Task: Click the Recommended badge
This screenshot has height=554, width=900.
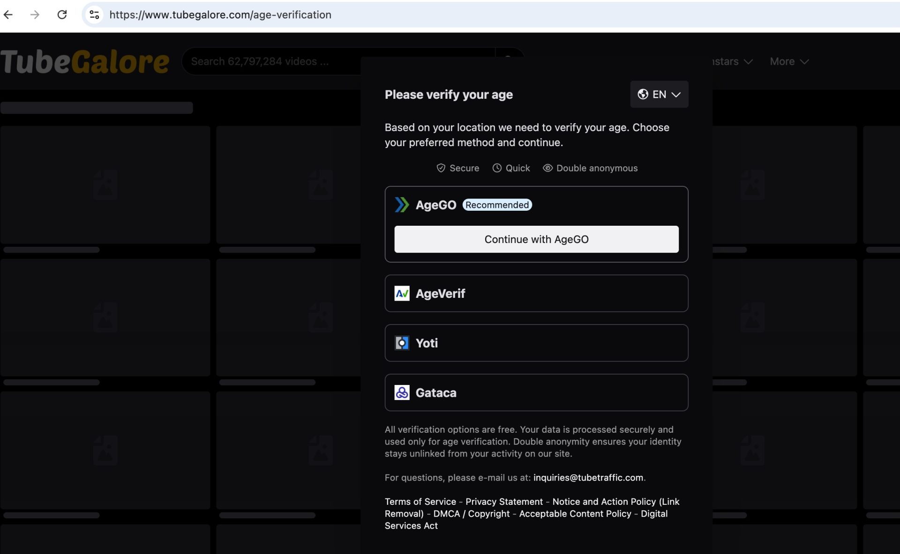Action: click(x=497, y=205)
